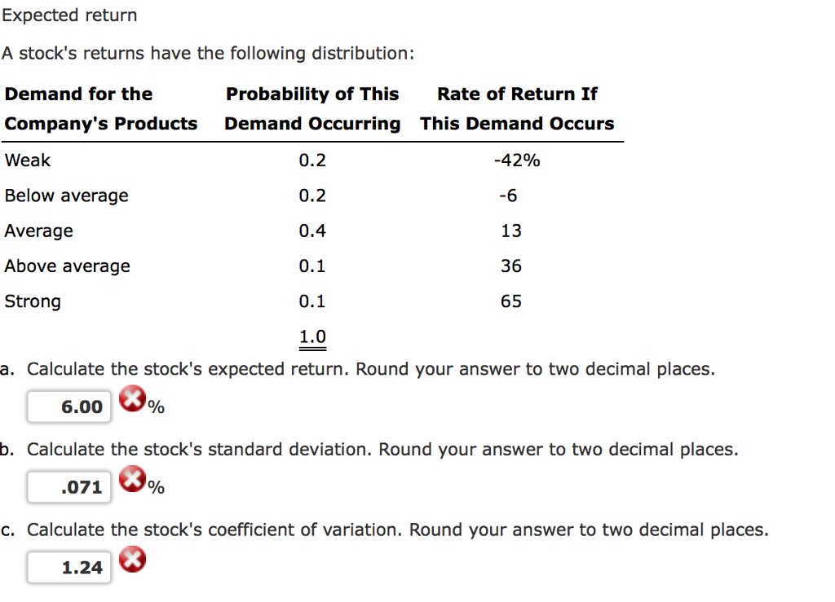Image resolution: width=835 pixels, height=602 pixels.
Task: Click the -42% rate of return value
Action: (517, 160)
